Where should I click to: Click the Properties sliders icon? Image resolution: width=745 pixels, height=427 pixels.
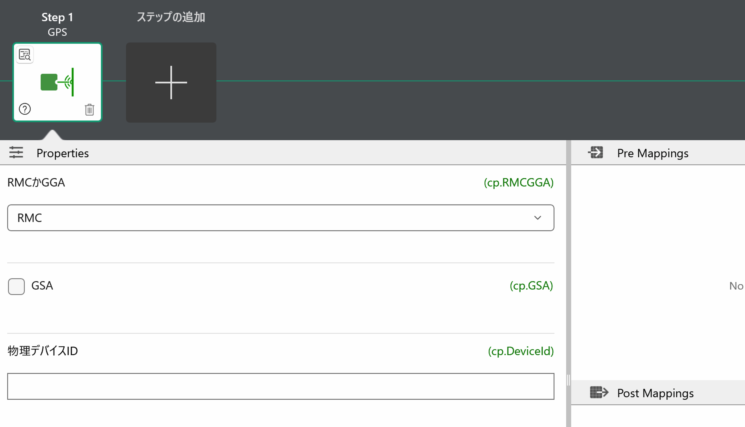click(x=16, y=152)
